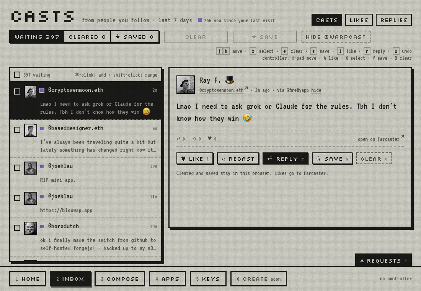Click @cryptowenmoon.eth avatar in list

pyautogui.click(x=31, y=92)
